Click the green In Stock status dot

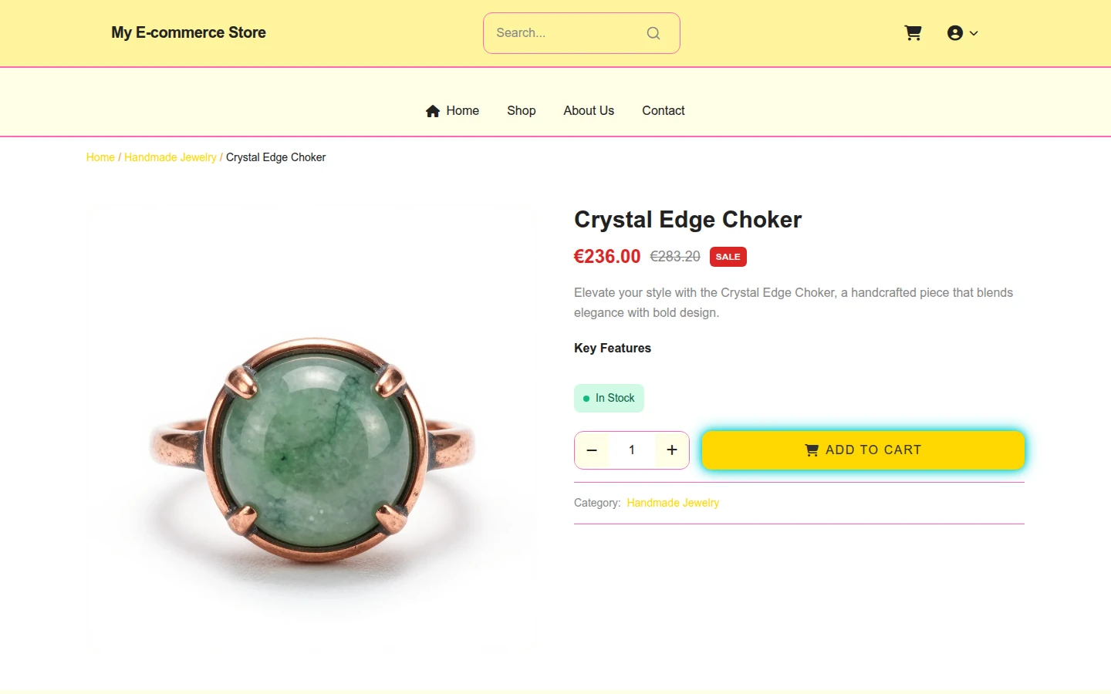586,399
